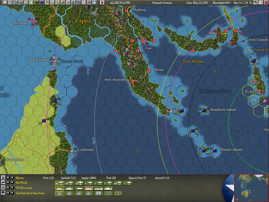269x202 pixels.
Task: Open the 8th PRS/A air group link
Action: 21,183
